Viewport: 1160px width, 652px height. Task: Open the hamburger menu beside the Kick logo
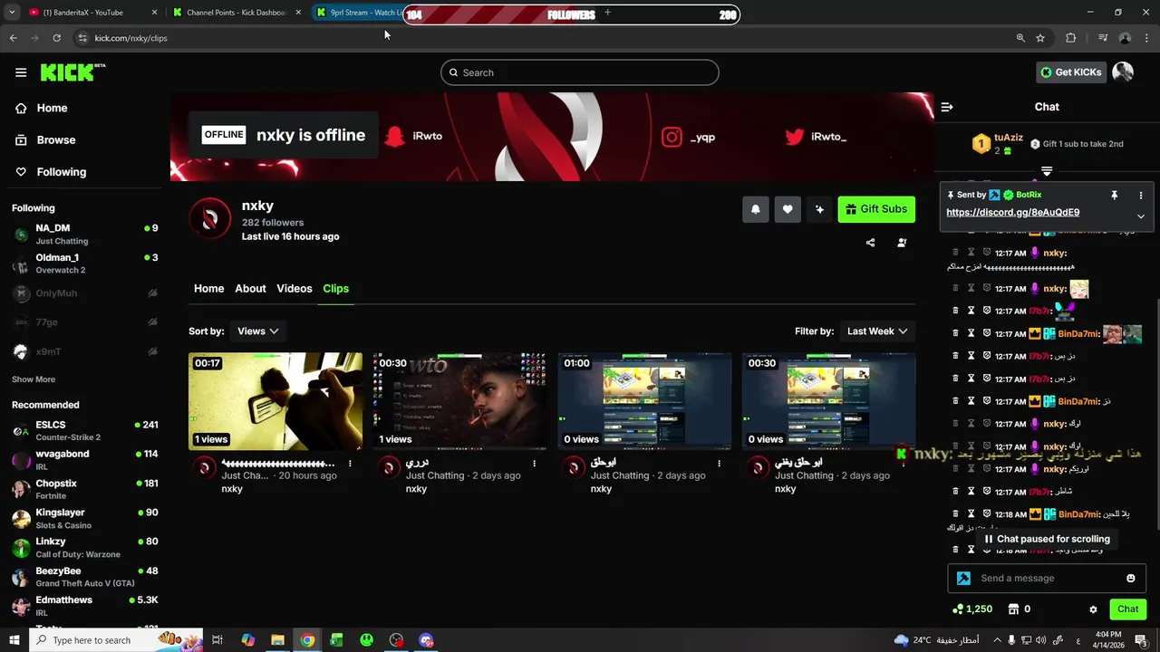21,72
